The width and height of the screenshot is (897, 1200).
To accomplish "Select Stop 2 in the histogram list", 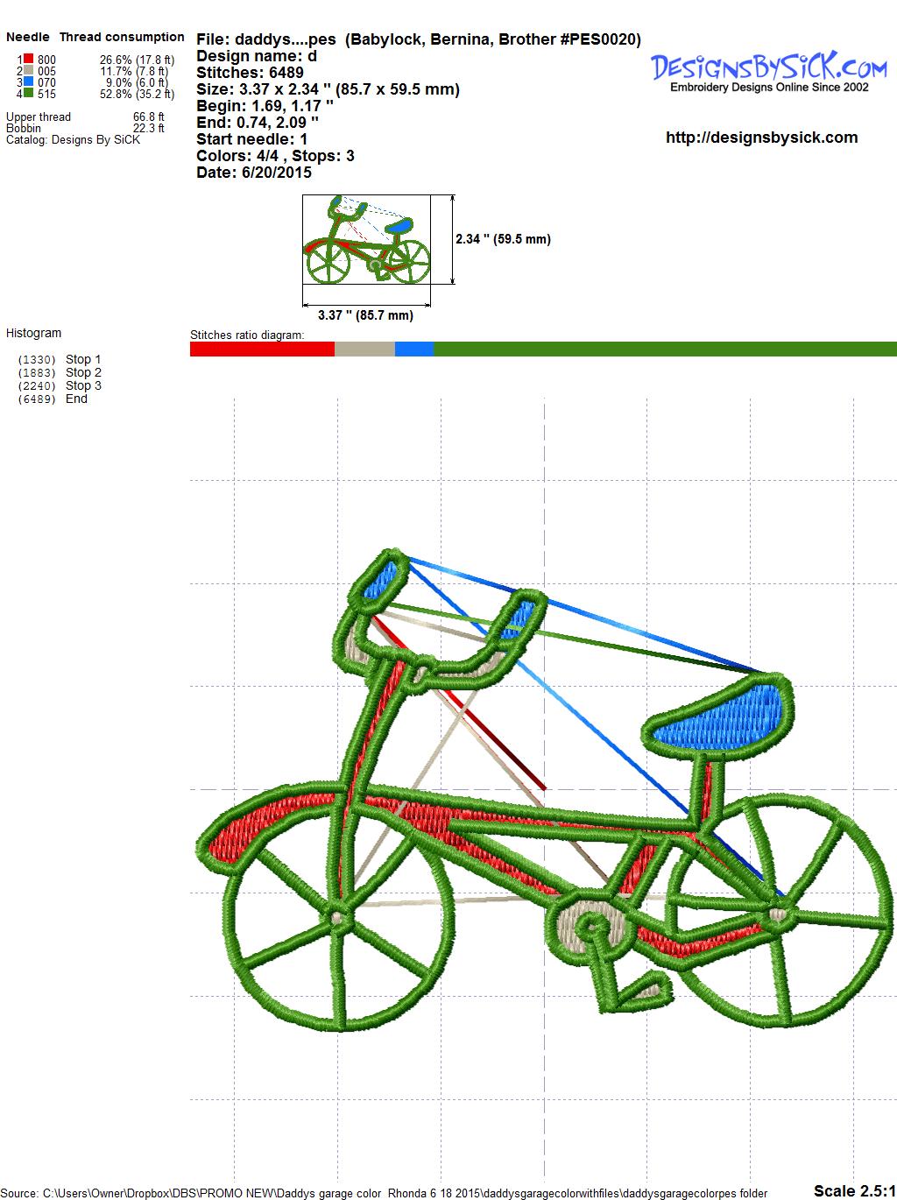I will pyautogui.click(x=82, y=372).
